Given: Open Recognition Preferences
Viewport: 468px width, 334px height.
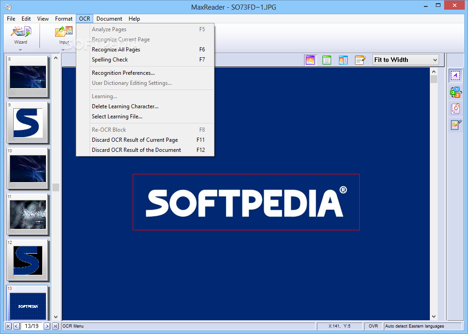Looking at the screenshot, I should 145,73.
